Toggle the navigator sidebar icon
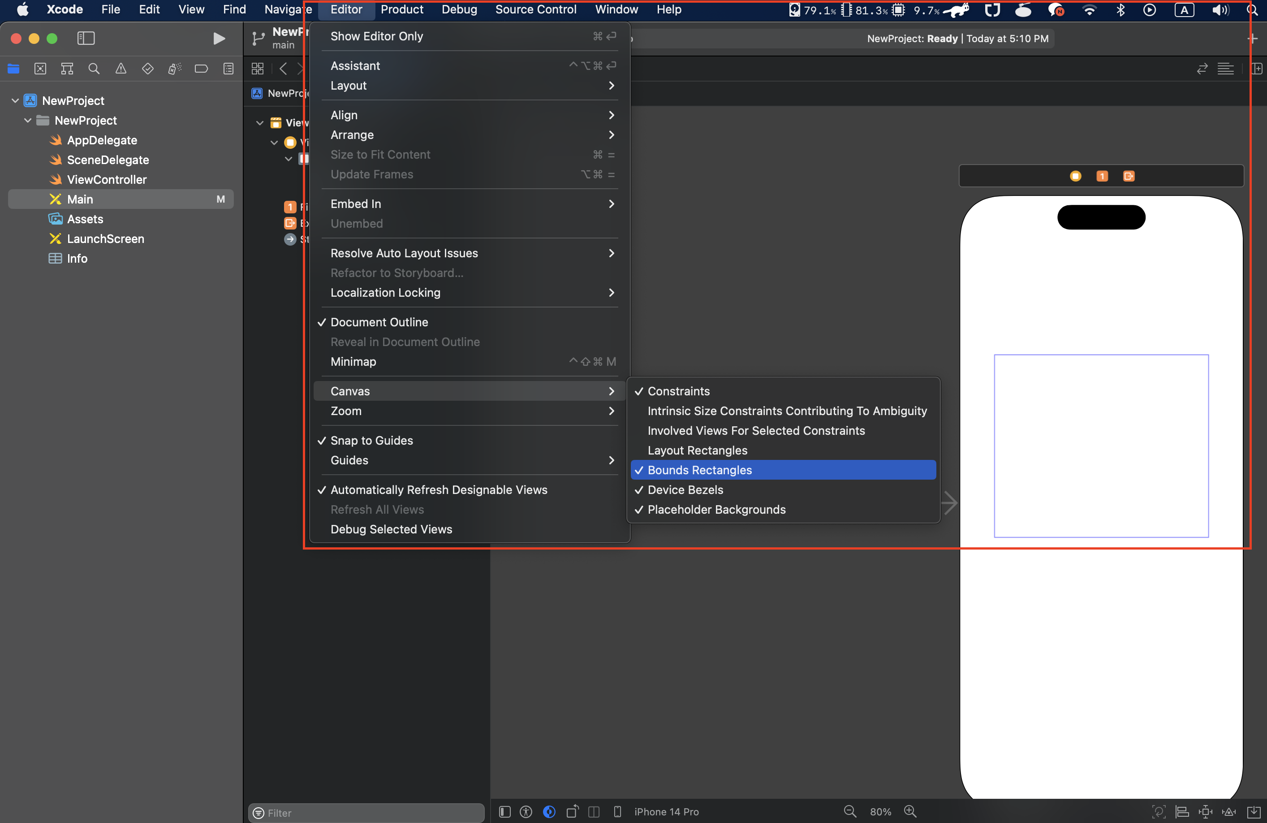This screenshot has height=823, width=1267. pyautogui.click(x=86, y=39)
